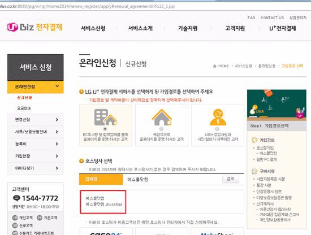Click the 사업자등록증 사본 item in 구비서류
311x235 pixels.
270,179
